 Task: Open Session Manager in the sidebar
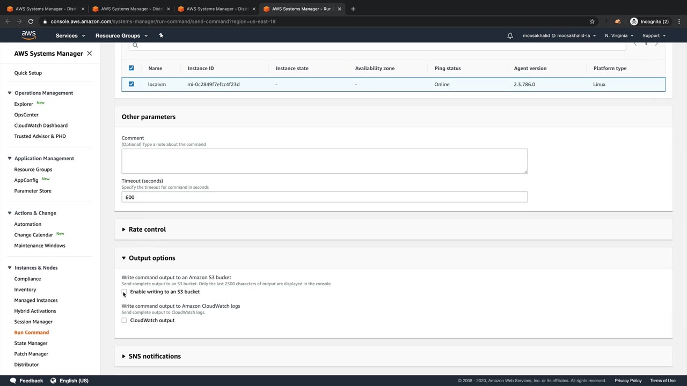point(33,322)
